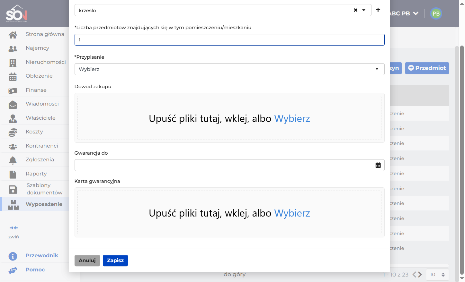This screenshot has height=282, width=465.
Task: Focus the Liczba przedmiotów input field
Action: coord(229,39)
